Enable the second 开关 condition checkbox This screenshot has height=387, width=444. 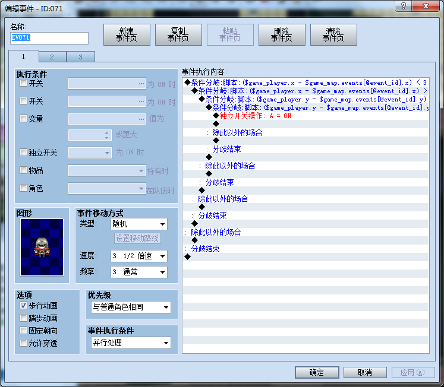(x=23, y=101)
